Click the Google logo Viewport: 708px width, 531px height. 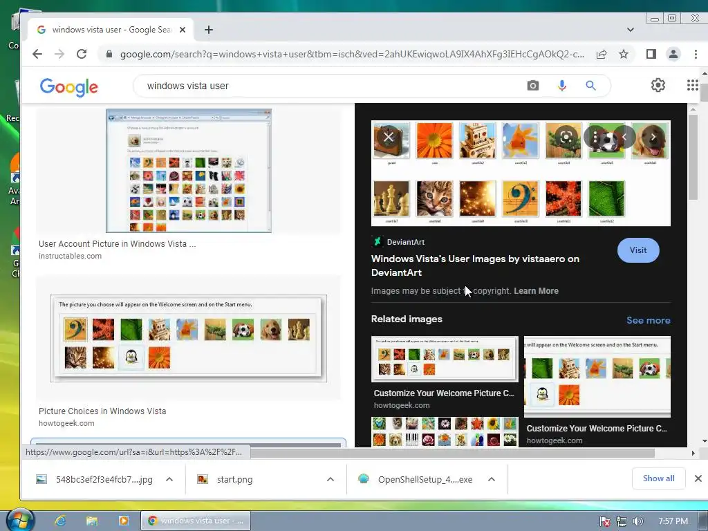68,86
